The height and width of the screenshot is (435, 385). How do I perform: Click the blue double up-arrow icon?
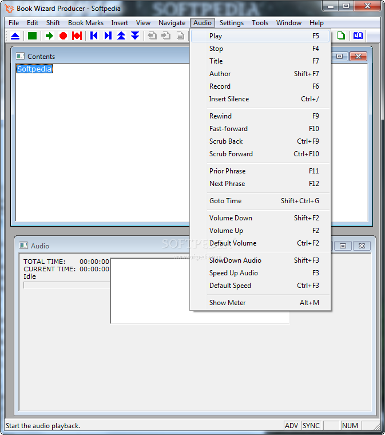click(121, 36)
